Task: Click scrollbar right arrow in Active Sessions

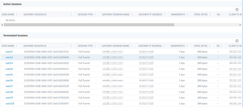Action: (240, 25)
